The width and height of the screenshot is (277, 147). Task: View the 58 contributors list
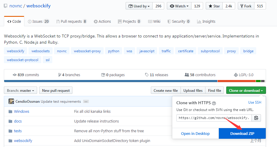(x=200, y=75)
